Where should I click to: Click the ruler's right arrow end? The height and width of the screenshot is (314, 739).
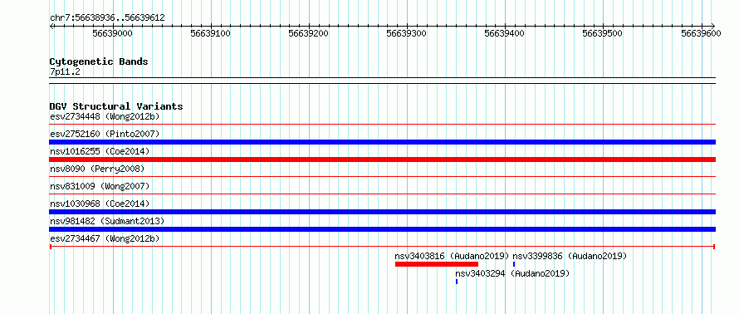[712, 26]
